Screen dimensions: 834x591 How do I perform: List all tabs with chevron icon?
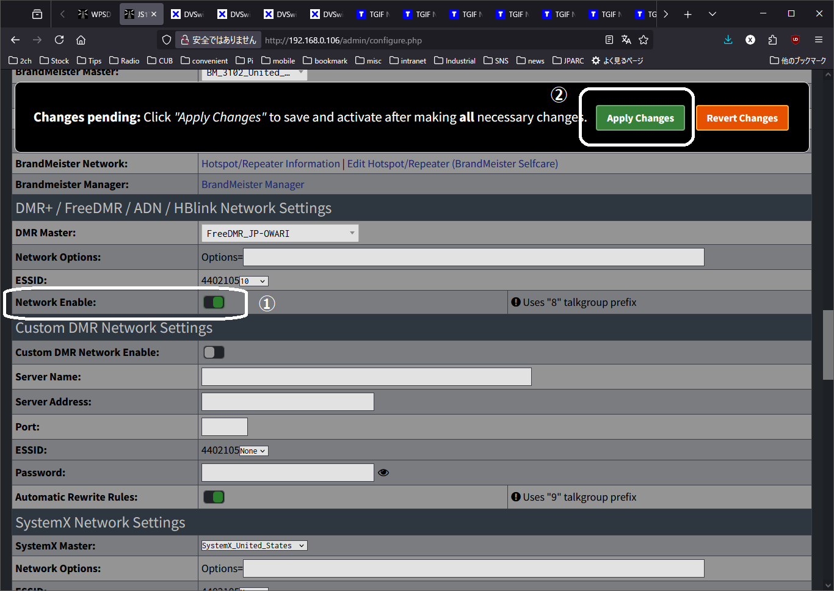[713, 14]
